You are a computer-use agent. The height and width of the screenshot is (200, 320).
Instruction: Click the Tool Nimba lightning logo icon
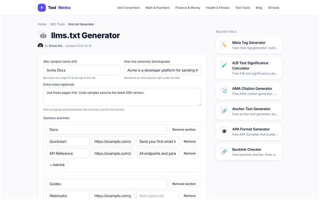[42, 8]
